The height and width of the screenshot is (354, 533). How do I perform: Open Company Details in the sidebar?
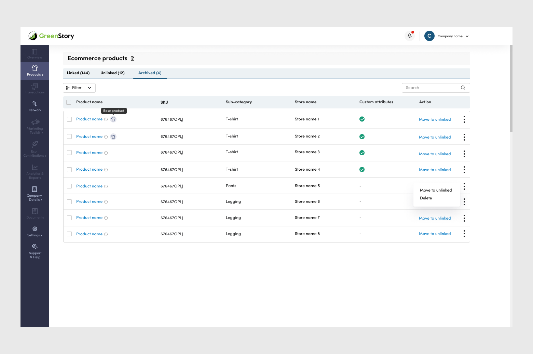[35, 194]
